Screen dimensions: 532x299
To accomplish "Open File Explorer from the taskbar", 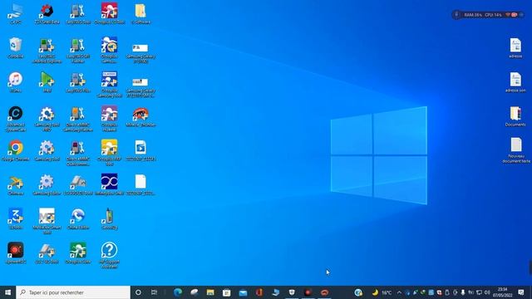I will tap(210, 292).
